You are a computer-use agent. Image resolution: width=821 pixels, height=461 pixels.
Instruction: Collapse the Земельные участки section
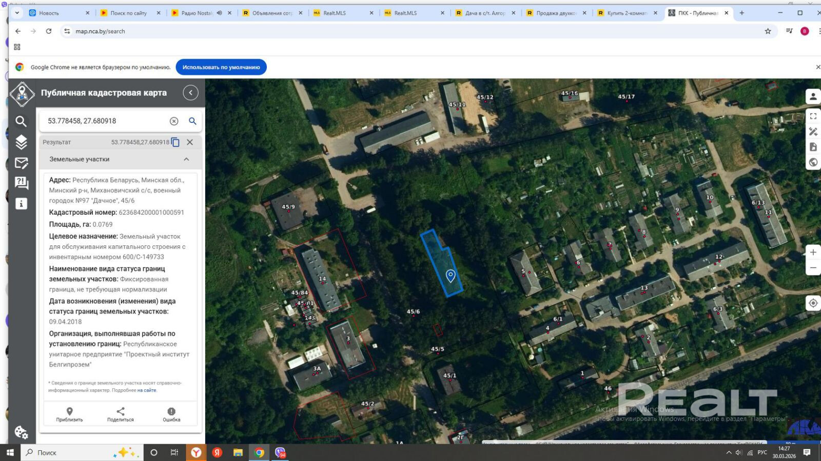tap(186, 159)
